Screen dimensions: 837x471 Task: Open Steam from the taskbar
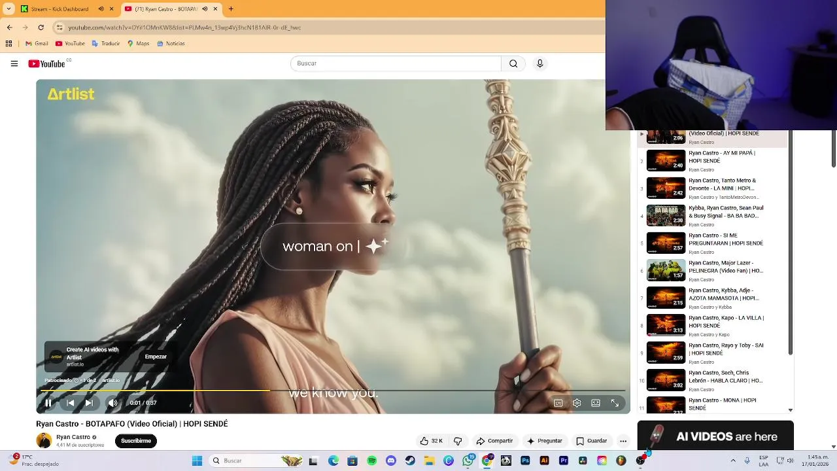pos(410,461)
